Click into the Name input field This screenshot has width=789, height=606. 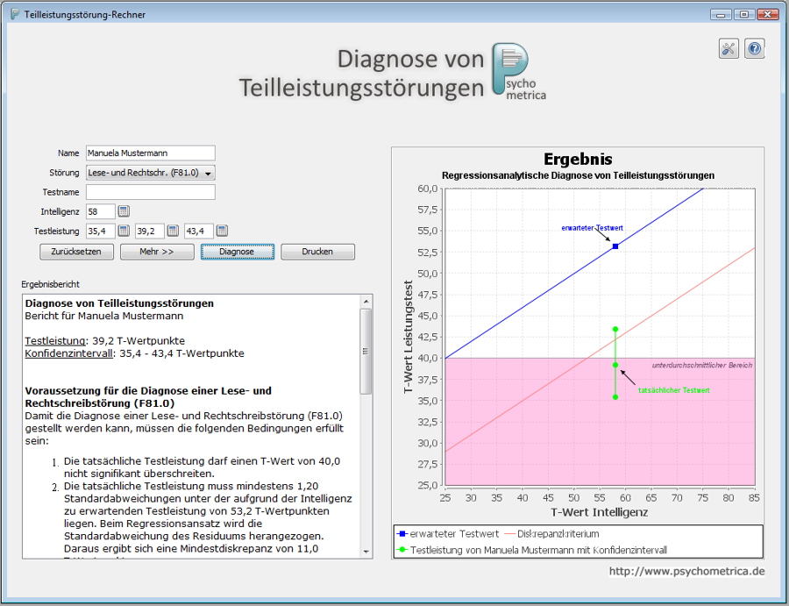150,153
